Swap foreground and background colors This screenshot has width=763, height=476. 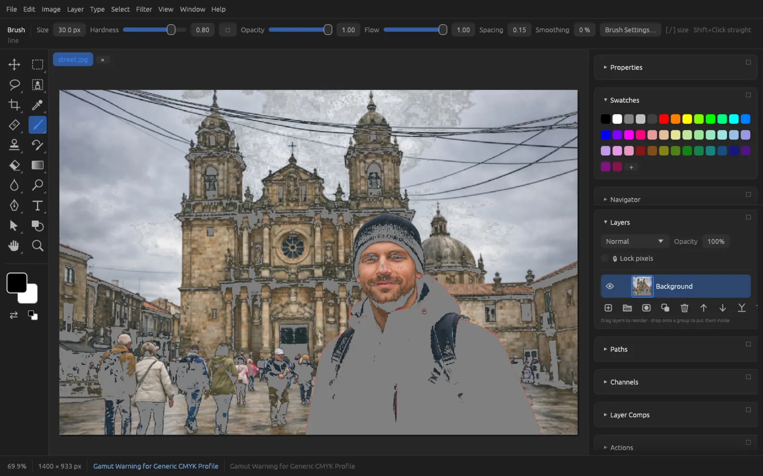(14, 315)
